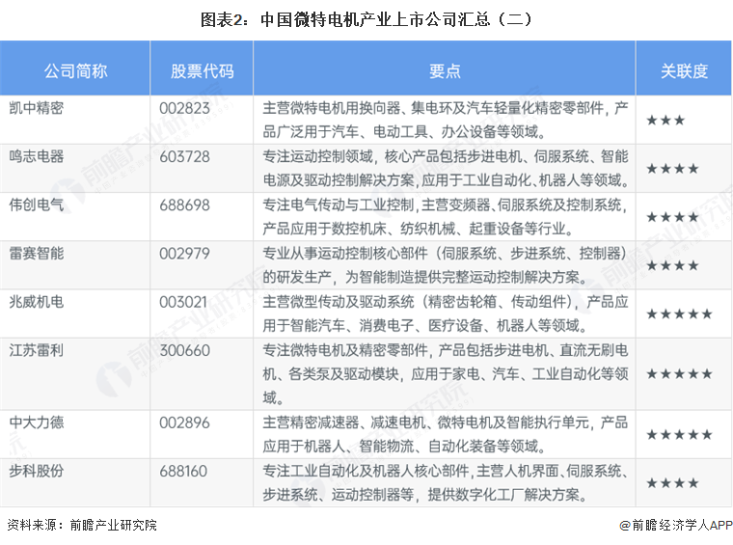Click stock code 603728
This screenshot has width=733, height=545.
[184, 156]
